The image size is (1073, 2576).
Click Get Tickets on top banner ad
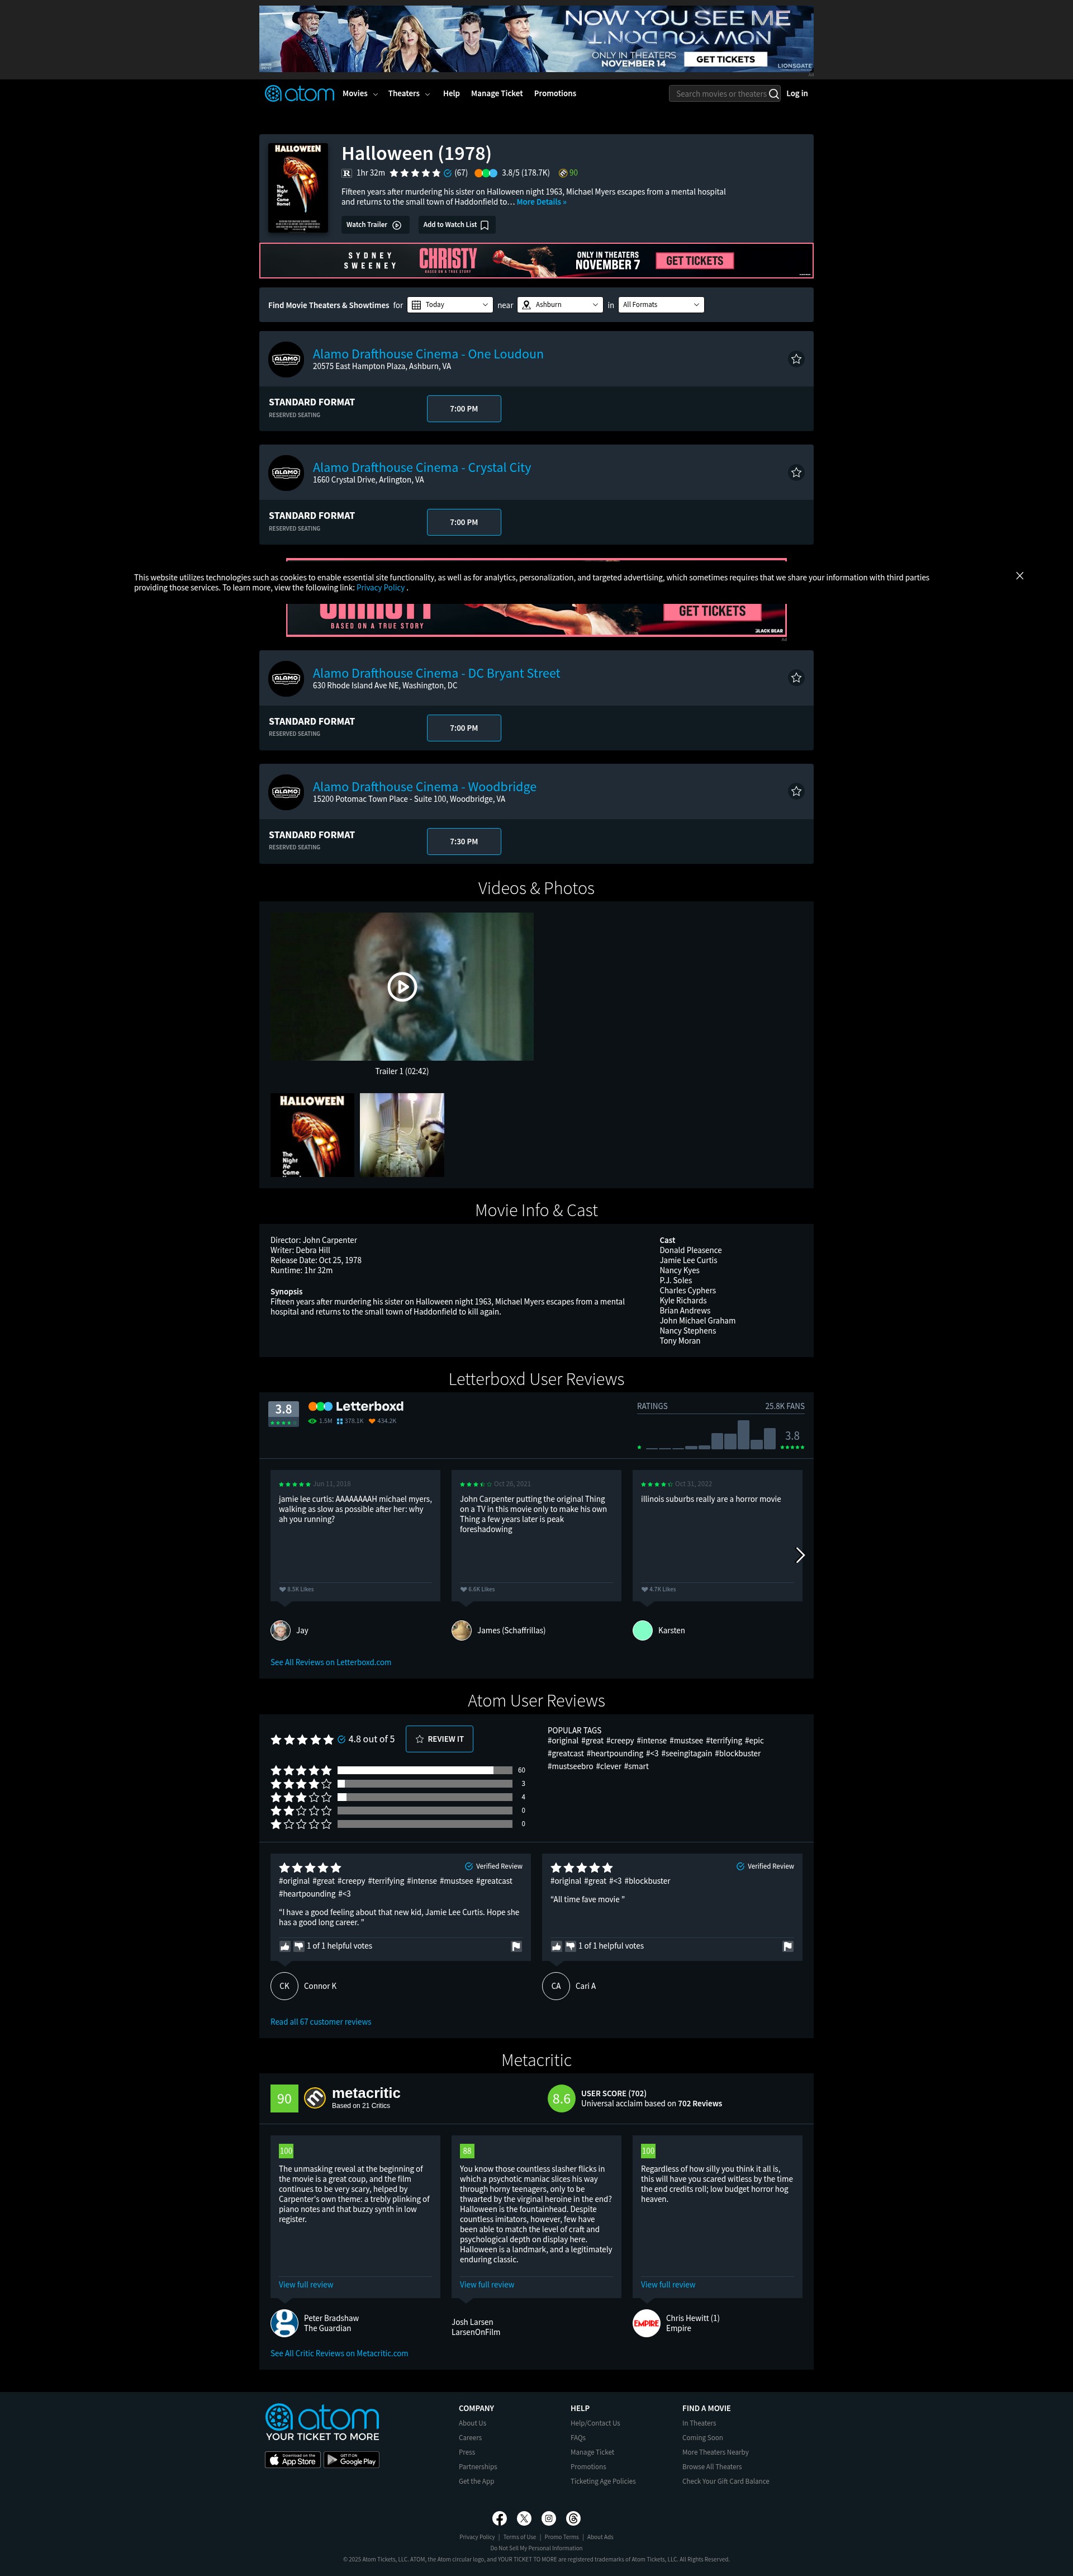pyautogui.click(x=725, y=59)
